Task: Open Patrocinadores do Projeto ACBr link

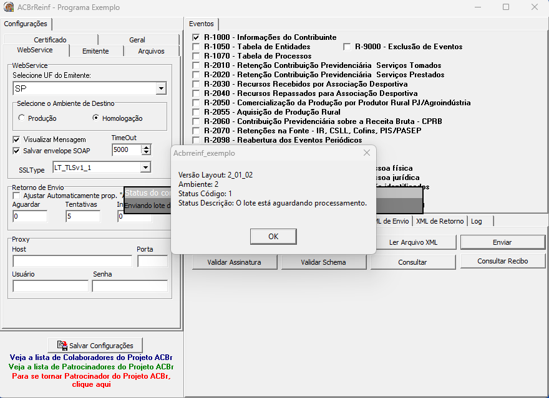Action: [91, 367]
